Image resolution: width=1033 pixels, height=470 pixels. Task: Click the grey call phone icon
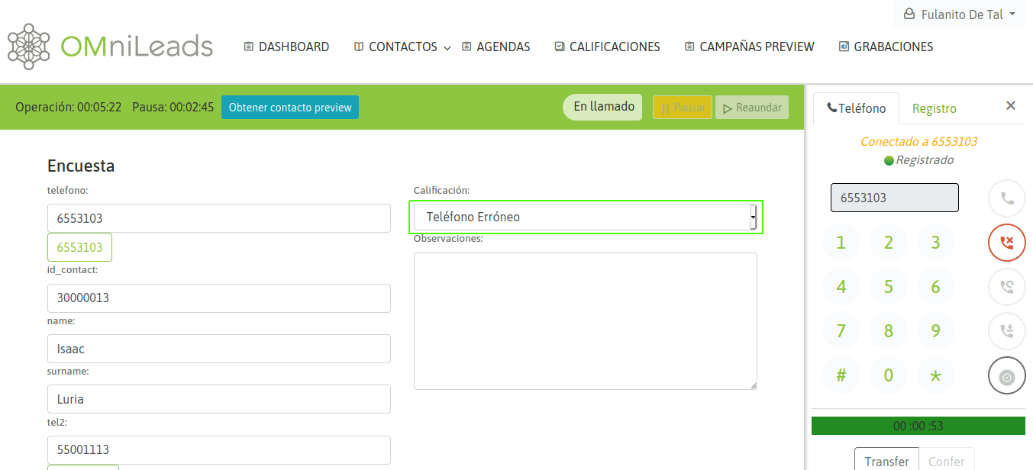[x=1006, y=199]
